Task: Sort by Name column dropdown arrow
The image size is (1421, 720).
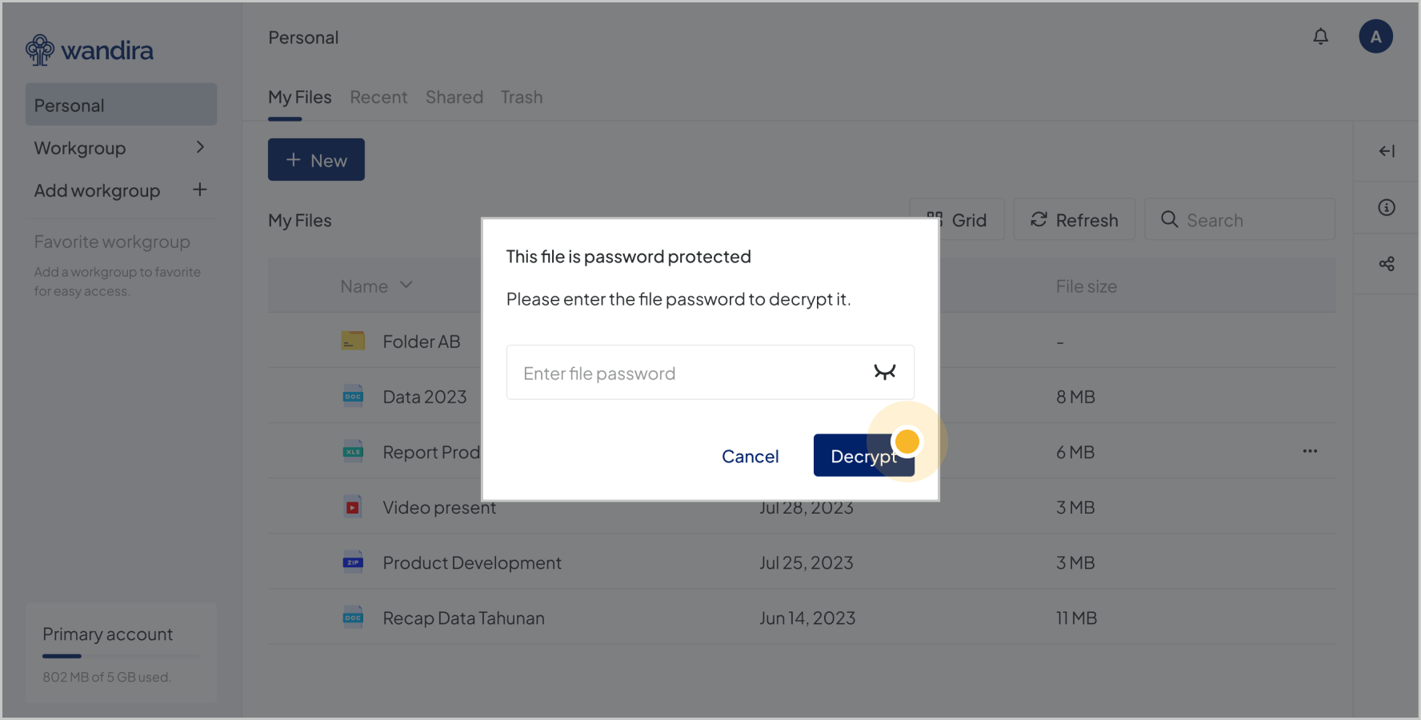Action: click(x=406, y=286)
